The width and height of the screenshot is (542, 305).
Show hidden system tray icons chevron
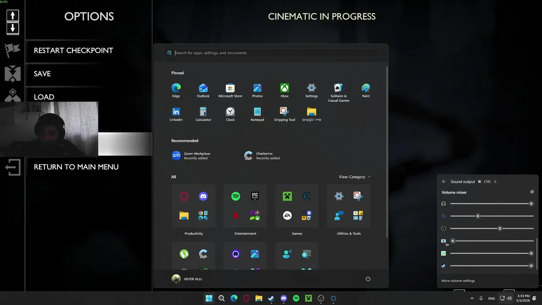point(472,298)
